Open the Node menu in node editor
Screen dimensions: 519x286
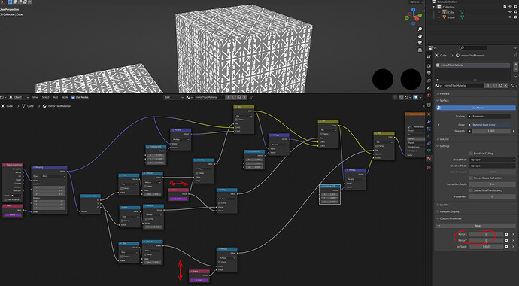(65, 97)
